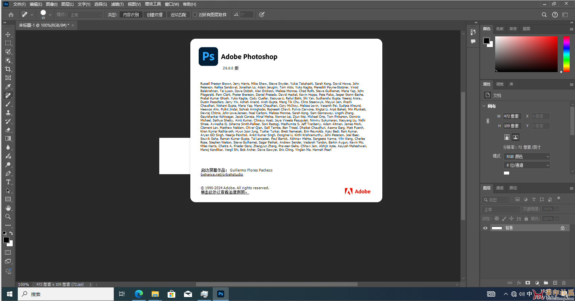Open the 文件(F) menu
Viewport: 575px width, 301px height.
(19, 4)
